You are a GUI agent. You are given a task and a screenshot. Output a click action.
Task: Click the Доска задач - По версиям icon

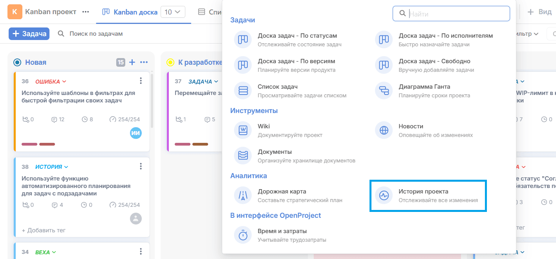(243, 65)
